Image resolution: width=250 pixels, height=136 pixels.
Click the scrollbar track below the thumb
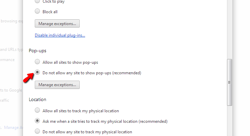click(229, 121)
